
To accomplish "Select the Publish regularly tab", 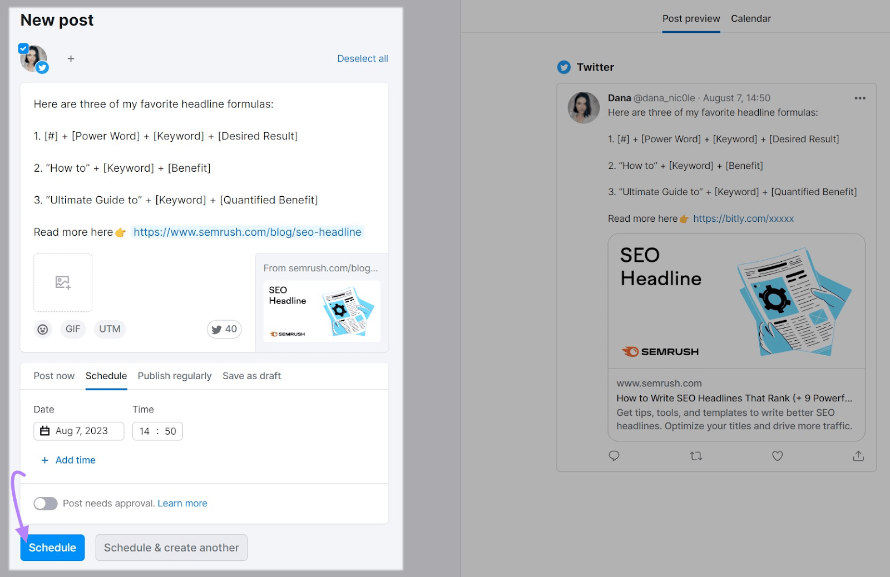I will (x=174, y=376).
